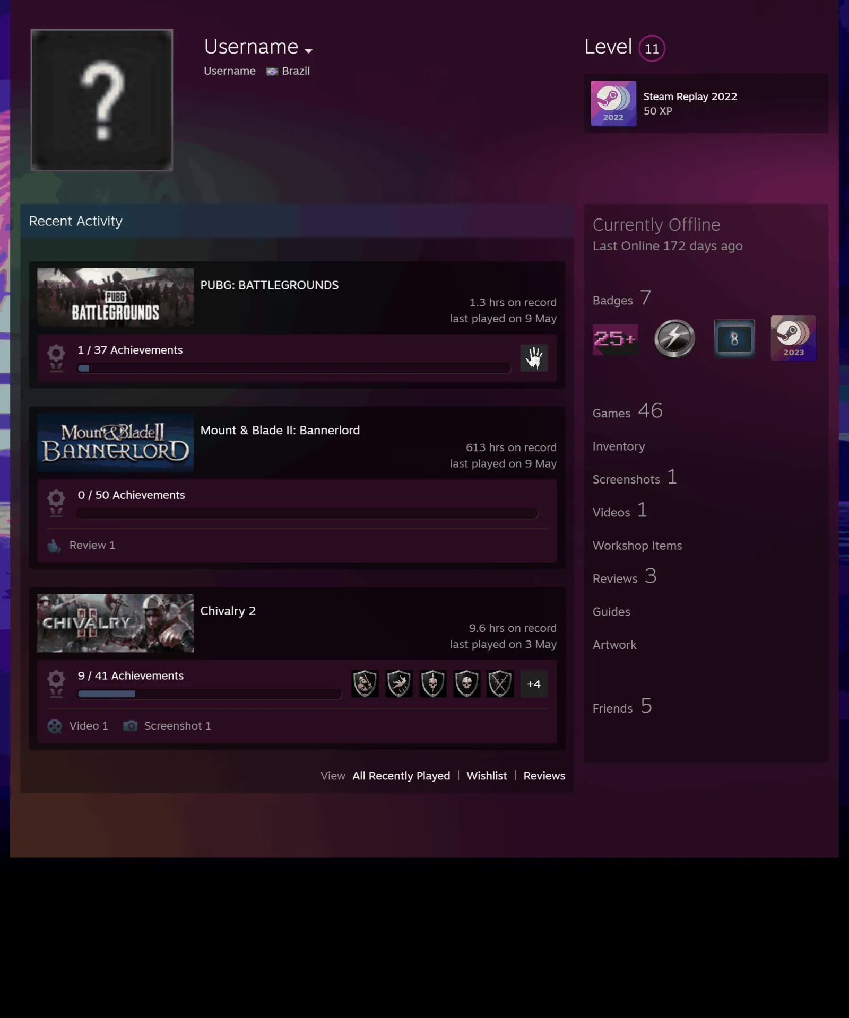849x1018 pixels.
Task: Open the Artwork link
Action: tap(614, 645)
